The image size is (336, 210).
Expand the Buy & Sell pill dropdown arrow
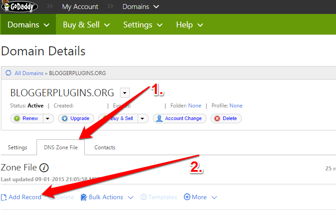143,118
